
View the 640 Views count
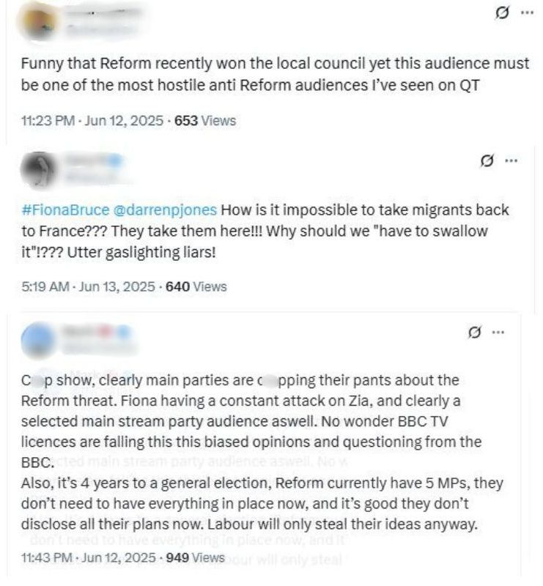point(196,286)
